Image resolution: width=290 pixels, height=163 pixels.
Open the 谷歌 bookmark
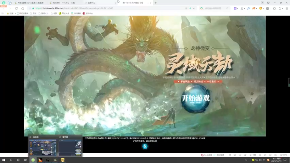click(x=54, y=13)
